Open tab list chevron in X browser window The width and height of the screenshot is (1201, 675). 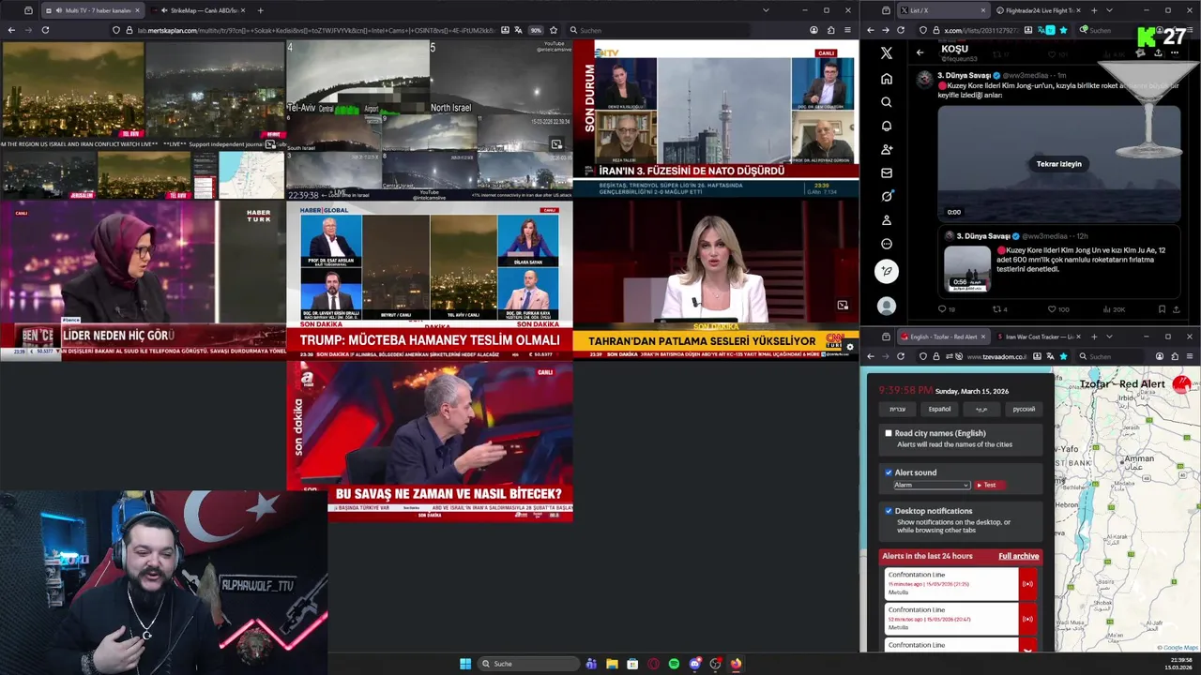(1109, 10)
